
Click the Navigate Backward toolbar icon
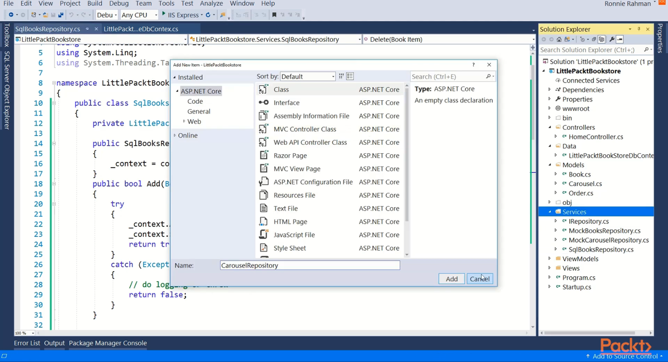(x=11, y=15)
